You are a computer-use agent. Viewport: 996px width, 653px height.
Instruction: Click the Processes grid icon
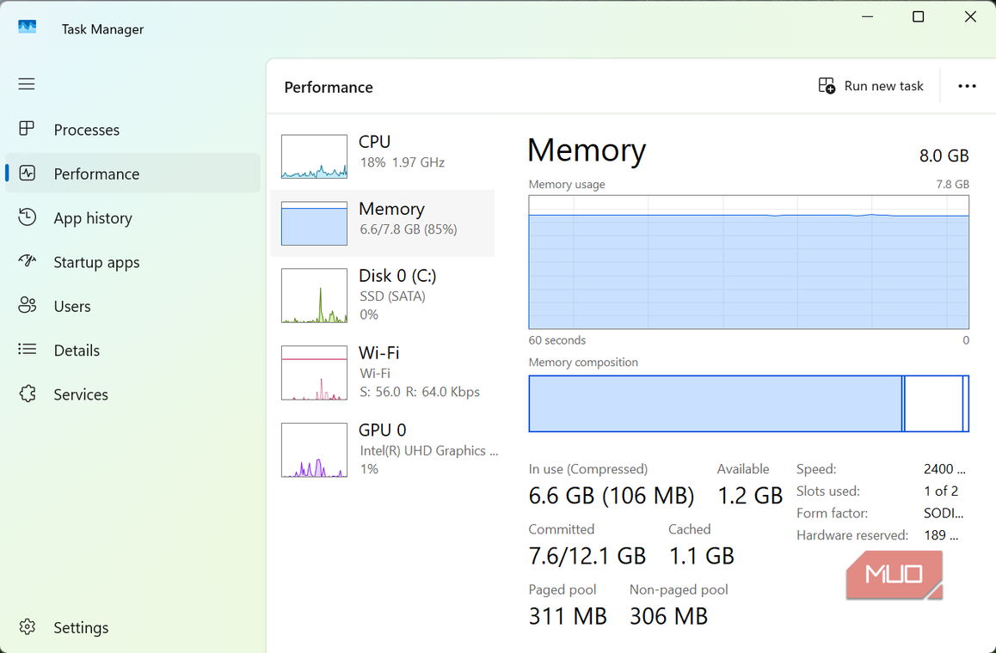click(27, 129)
